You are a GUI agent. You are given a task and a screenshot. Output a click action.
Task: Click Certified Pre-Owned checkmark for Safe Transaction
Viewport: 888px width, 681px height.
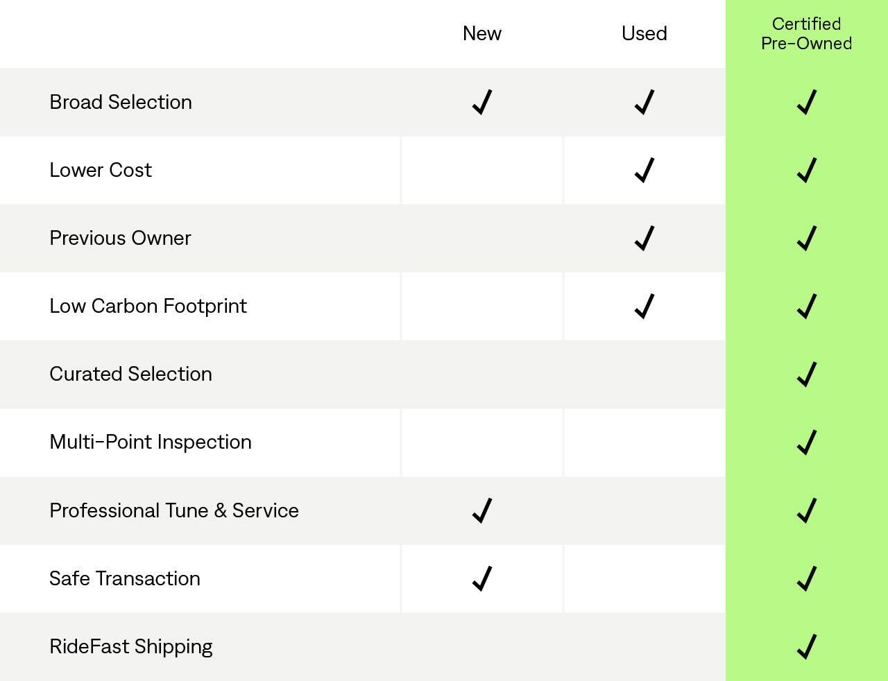coord(807,578)
